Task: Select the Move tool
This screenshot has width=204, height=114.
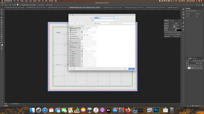Action: [x=2, y=9]
